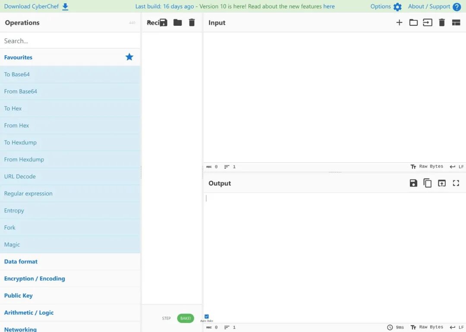466x332 pixels.
Task: Select the To Hexdump operation
Action: [70, 143]
